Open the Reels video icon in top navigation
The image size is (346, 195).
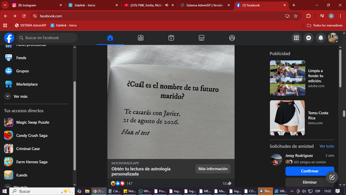coord(171,38)
